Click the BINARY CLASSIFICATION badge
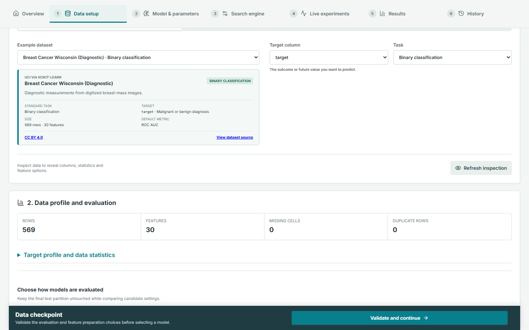 coord(230,81)
